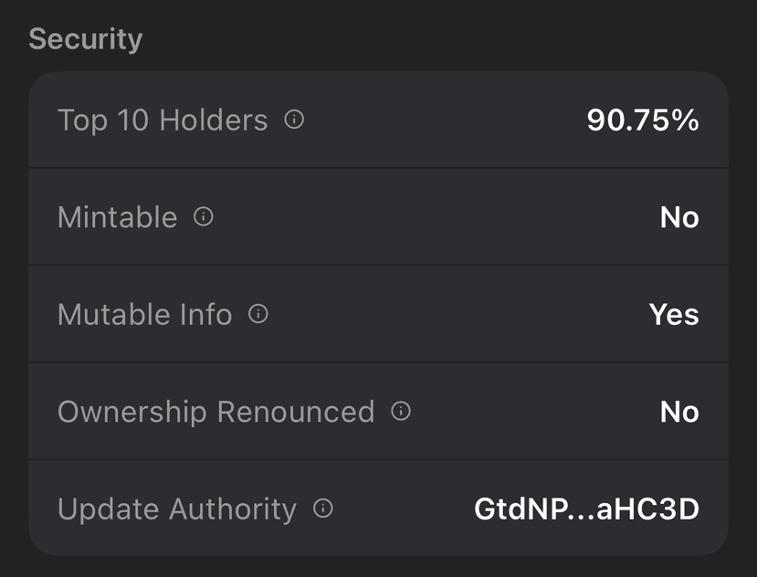Click the 90.75% holders value

[643, 120]
